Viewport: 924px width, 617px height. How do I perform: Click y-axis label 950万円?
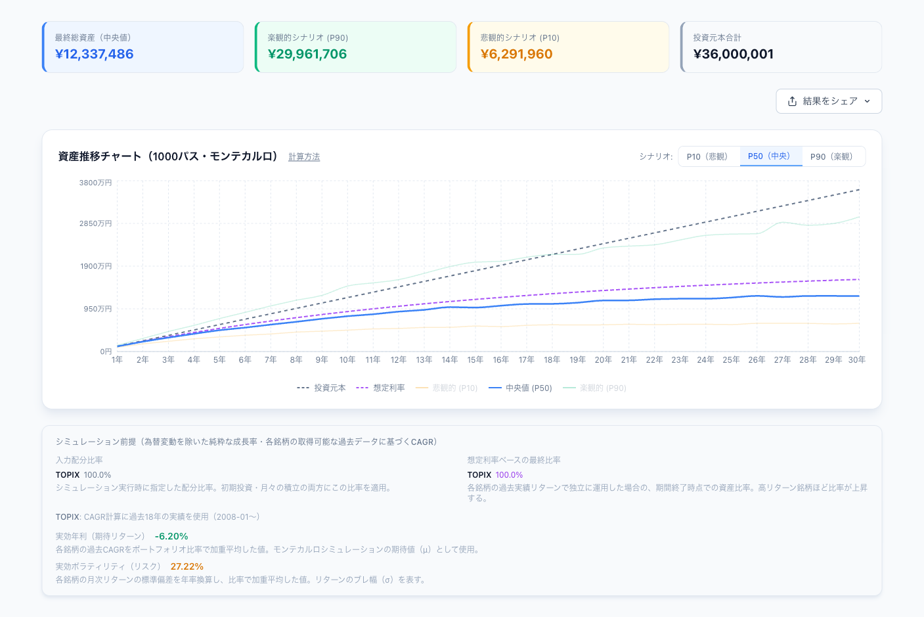(98, 309)
